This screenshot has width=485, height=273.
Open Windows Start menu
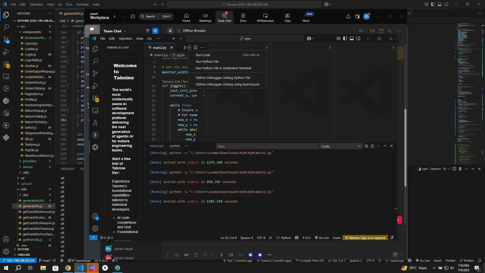(x=6, y=268)
